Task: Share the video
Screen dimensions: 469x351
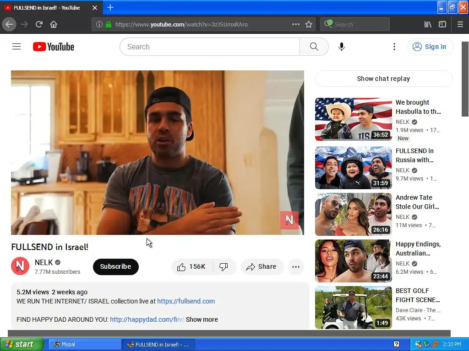Action: click(x=262, y=266)
